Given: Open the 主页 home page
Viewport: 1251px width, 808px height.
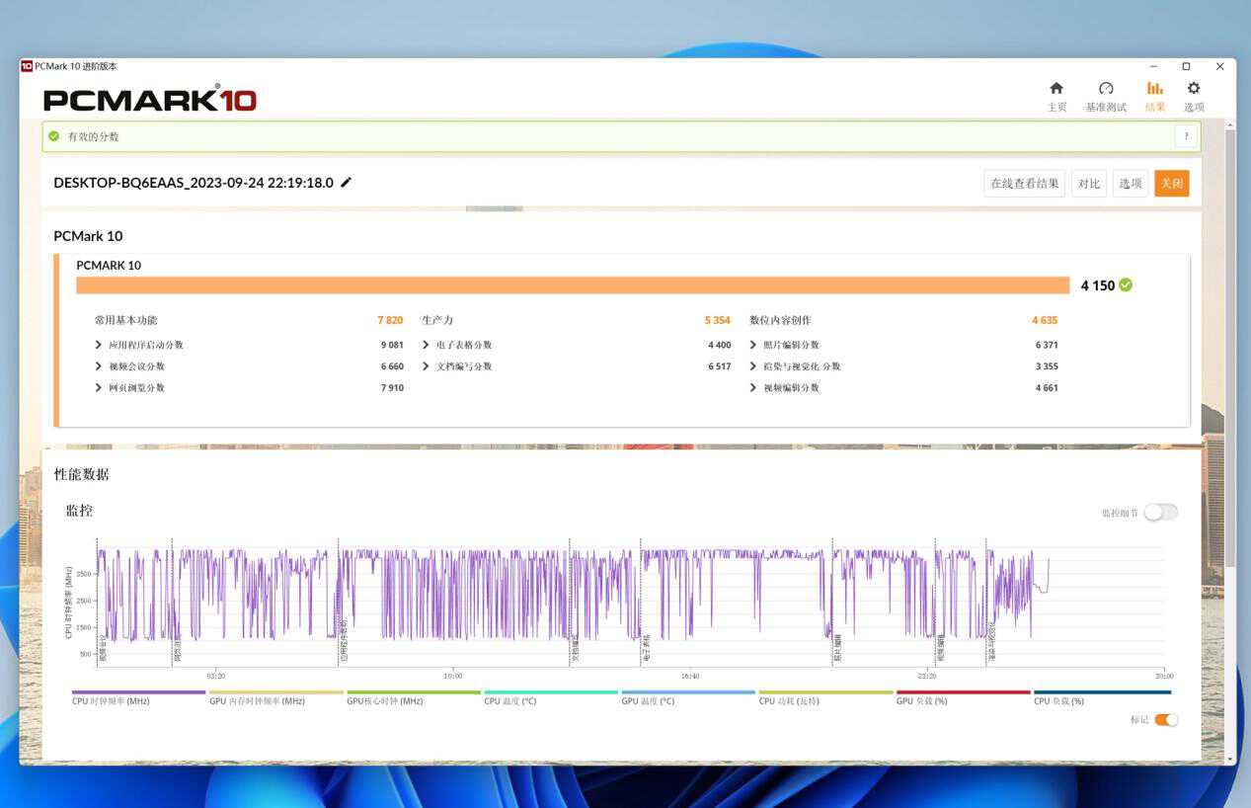Looking at the screenshot, I should [x=1056, y=96].
